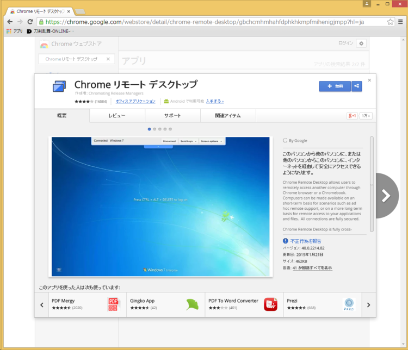Switch to the レビュー tab
The width and height of the screenshot is (408, 350).
click(x=117, y=115)
